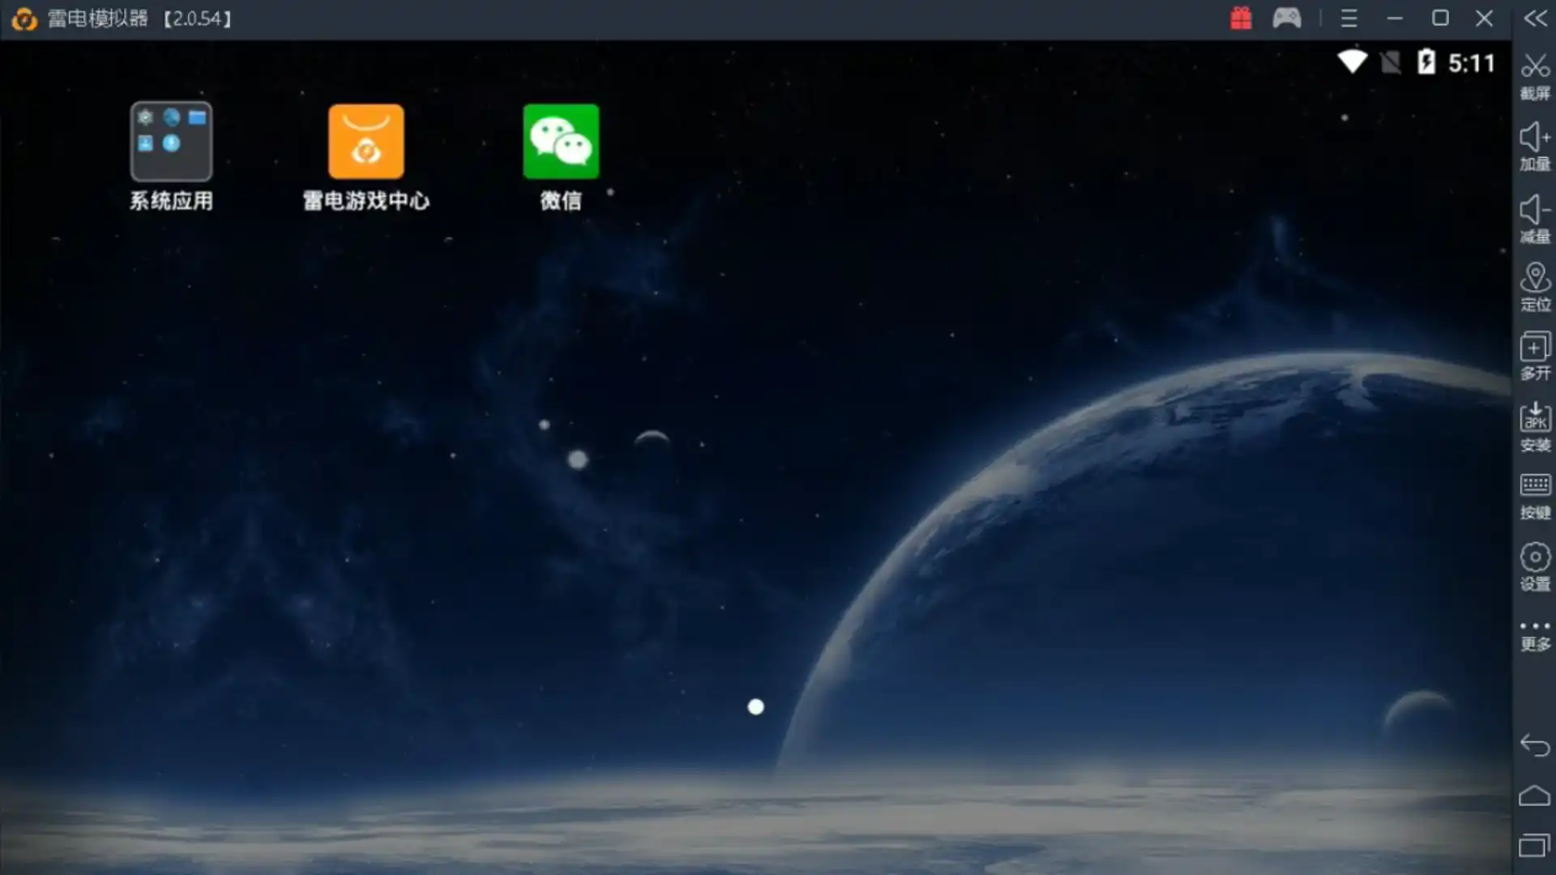The image size is (1556, 875).
Task: Click the 安装 APK install icon
Action: (x=1535, y=427)
